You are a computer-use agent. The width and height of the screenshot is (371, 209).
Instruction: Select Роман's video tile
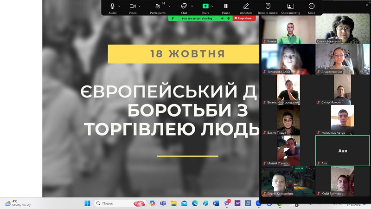[288, 29]
